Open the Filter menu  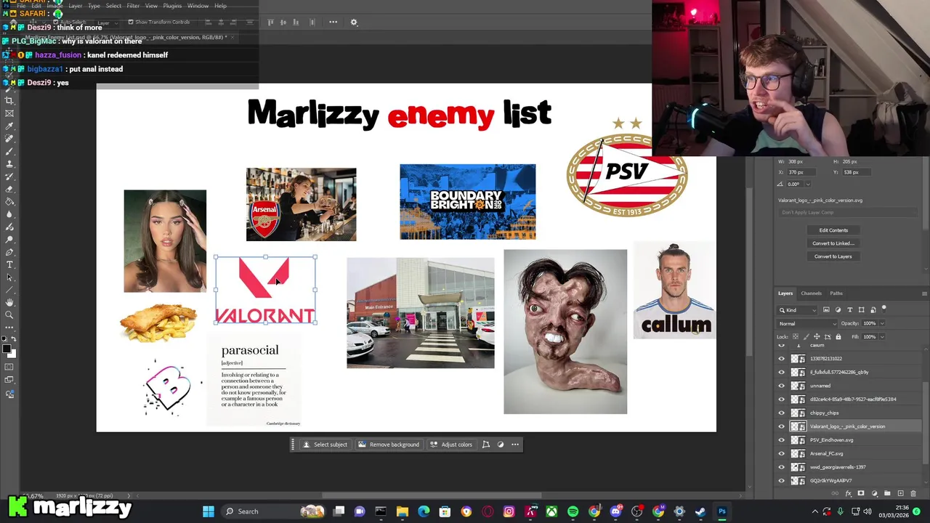click(133, 6)
